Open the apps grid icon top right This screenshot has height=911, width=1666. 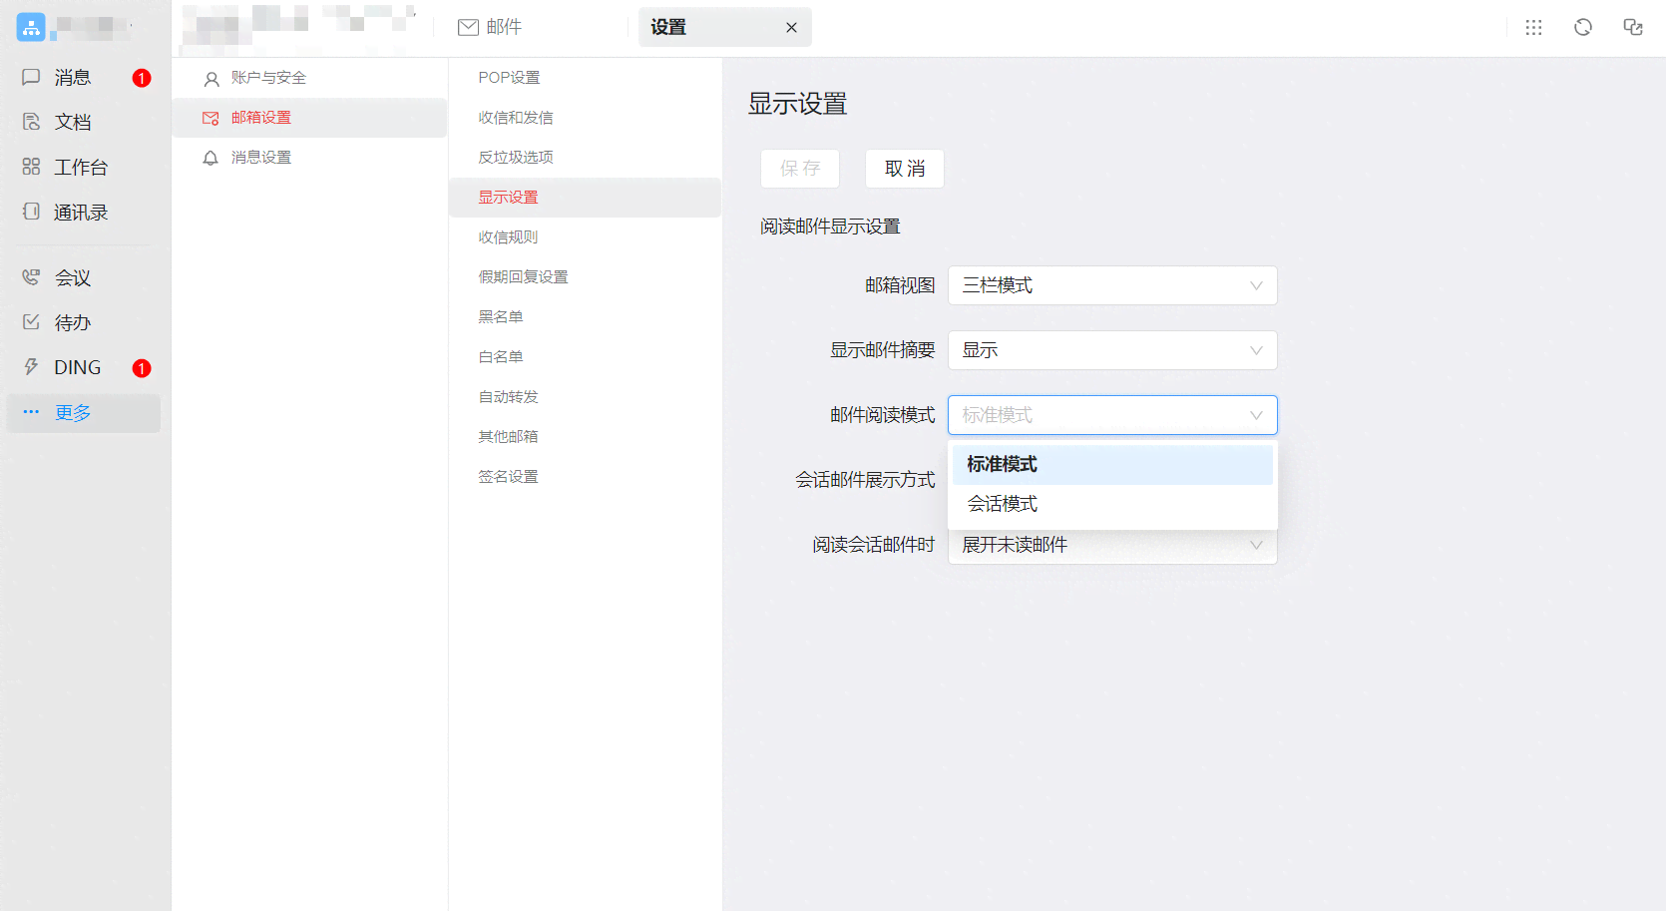coord(1533,27)
